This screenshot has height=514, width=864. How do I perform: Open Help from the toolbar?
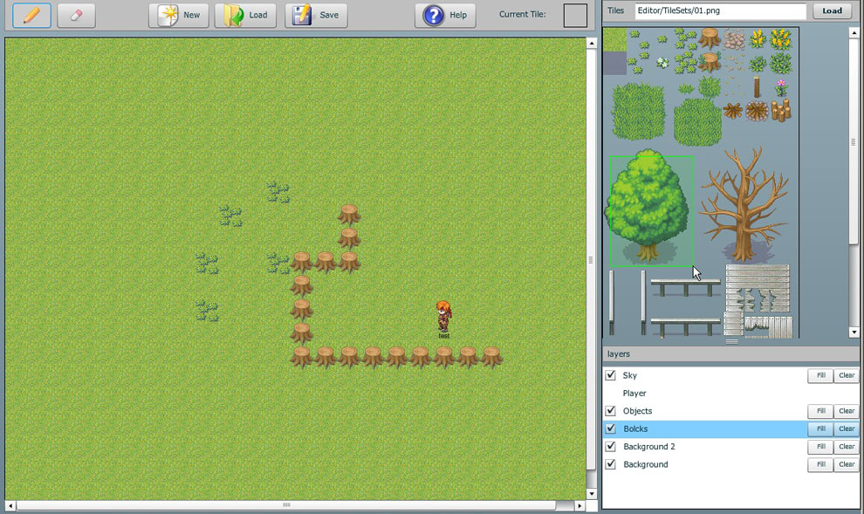coord(445,15)
